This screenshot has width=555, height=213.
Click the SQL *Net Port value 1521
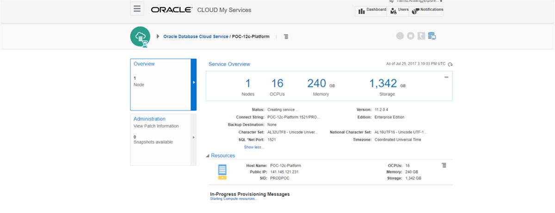272,140
